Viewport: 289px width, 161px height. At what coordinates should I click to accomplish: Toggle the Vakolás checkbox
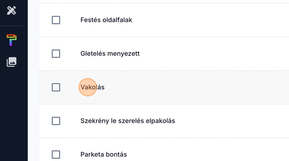(x=56, y=87)
